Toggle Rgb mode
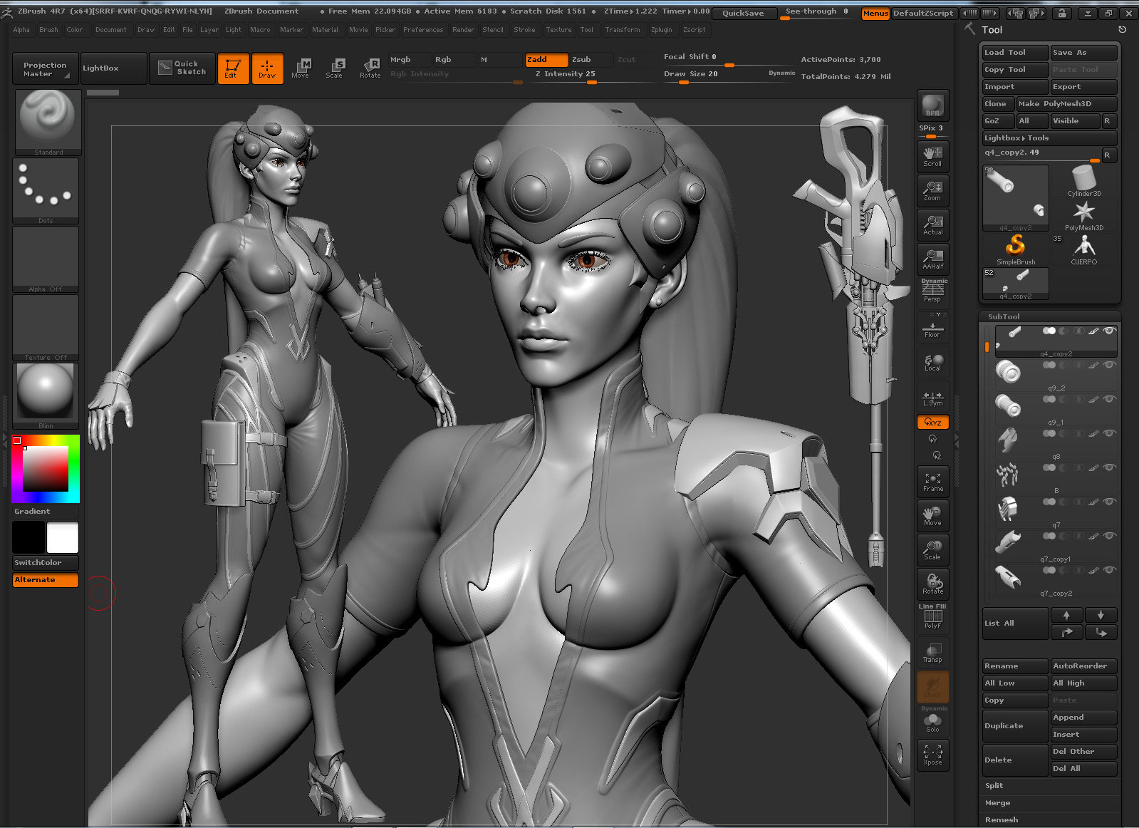This screenshot has width=1139, height=828. coord(454,60)
